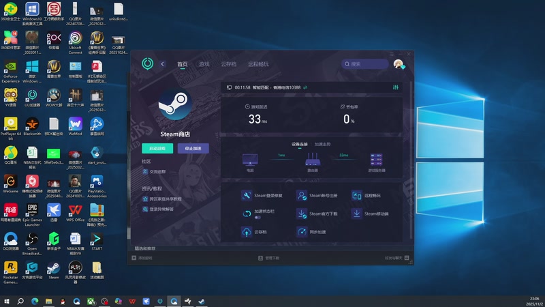Open 好友与聊天 at bottom right
545x307 pixels.
(x=397, y=258)
